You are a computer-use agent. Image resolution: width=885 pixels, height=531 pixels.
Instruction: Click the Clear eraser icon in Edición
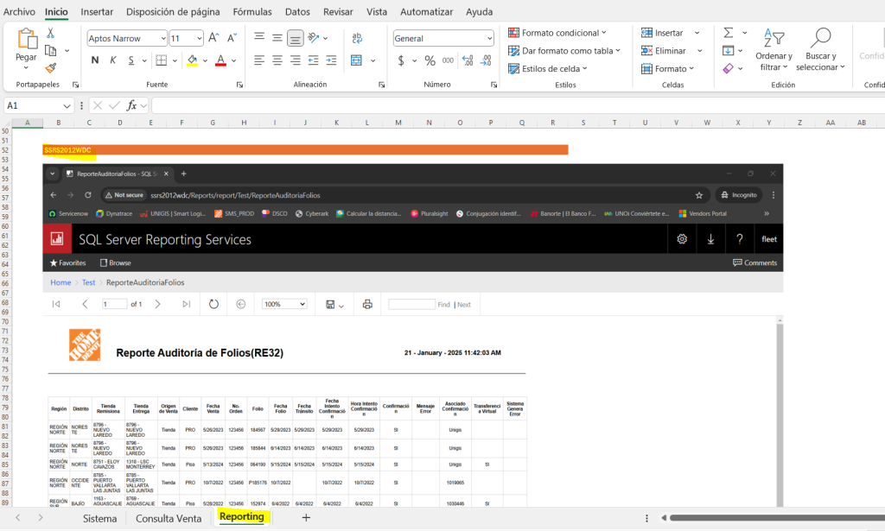click(x=729, y=68)
